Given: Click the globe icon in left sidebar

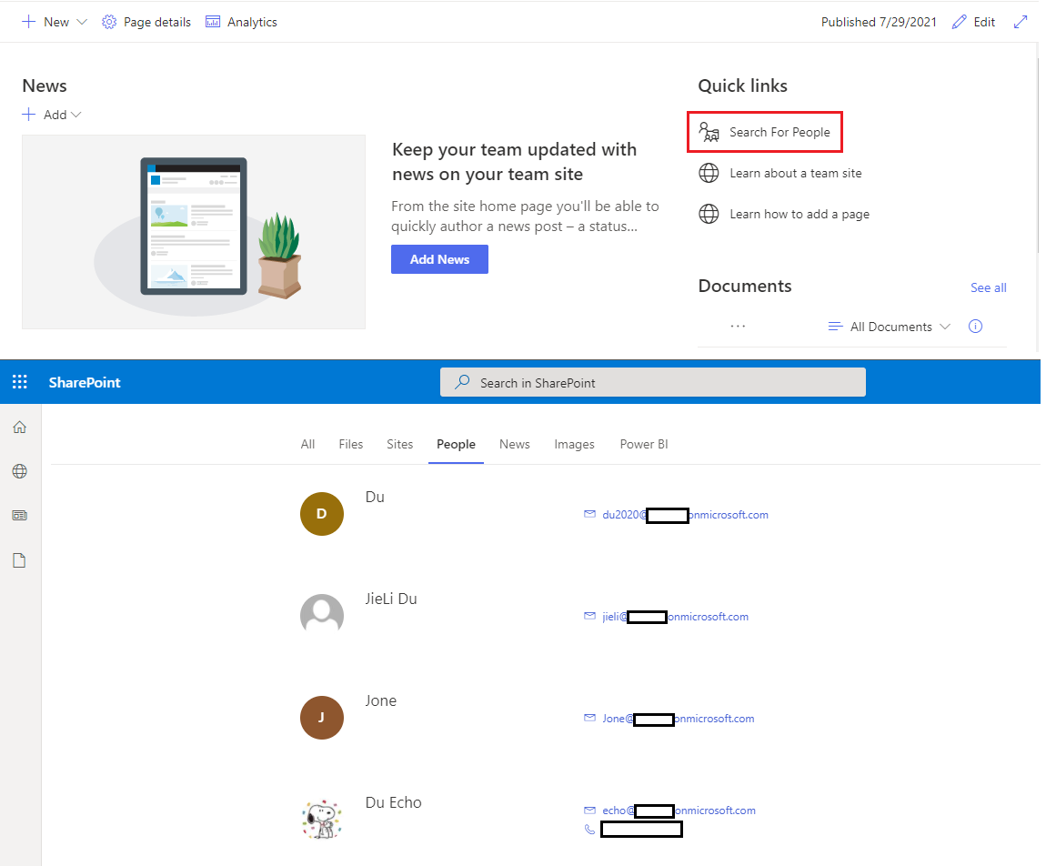Looking at the screenshot, I should point(19,470).
